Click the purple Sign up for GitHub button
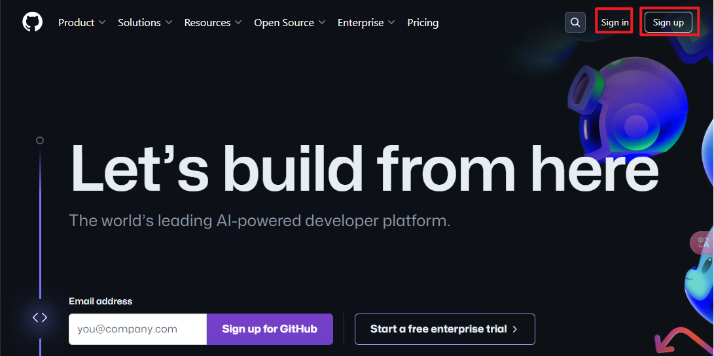Screen dimensions: 714x356 (x=270, y=329)
